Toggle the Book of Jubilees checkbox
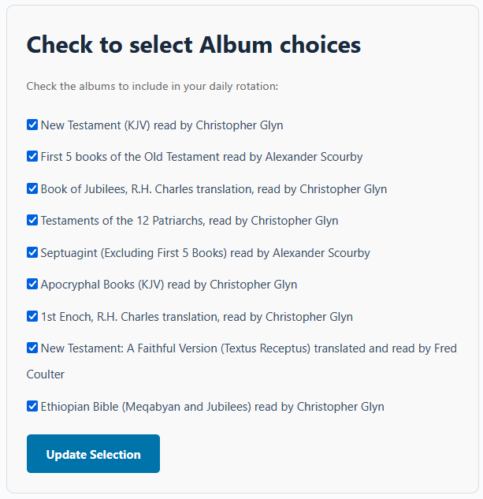Viewport: 483px width, 499px height. click(x=32, y=188)
